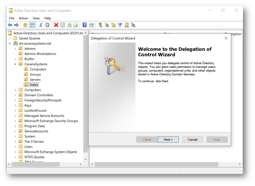The height and width of the screenshot is (186, 255).
Task: Click the blue Back arrow in toolbar
Action: (10, 25)
